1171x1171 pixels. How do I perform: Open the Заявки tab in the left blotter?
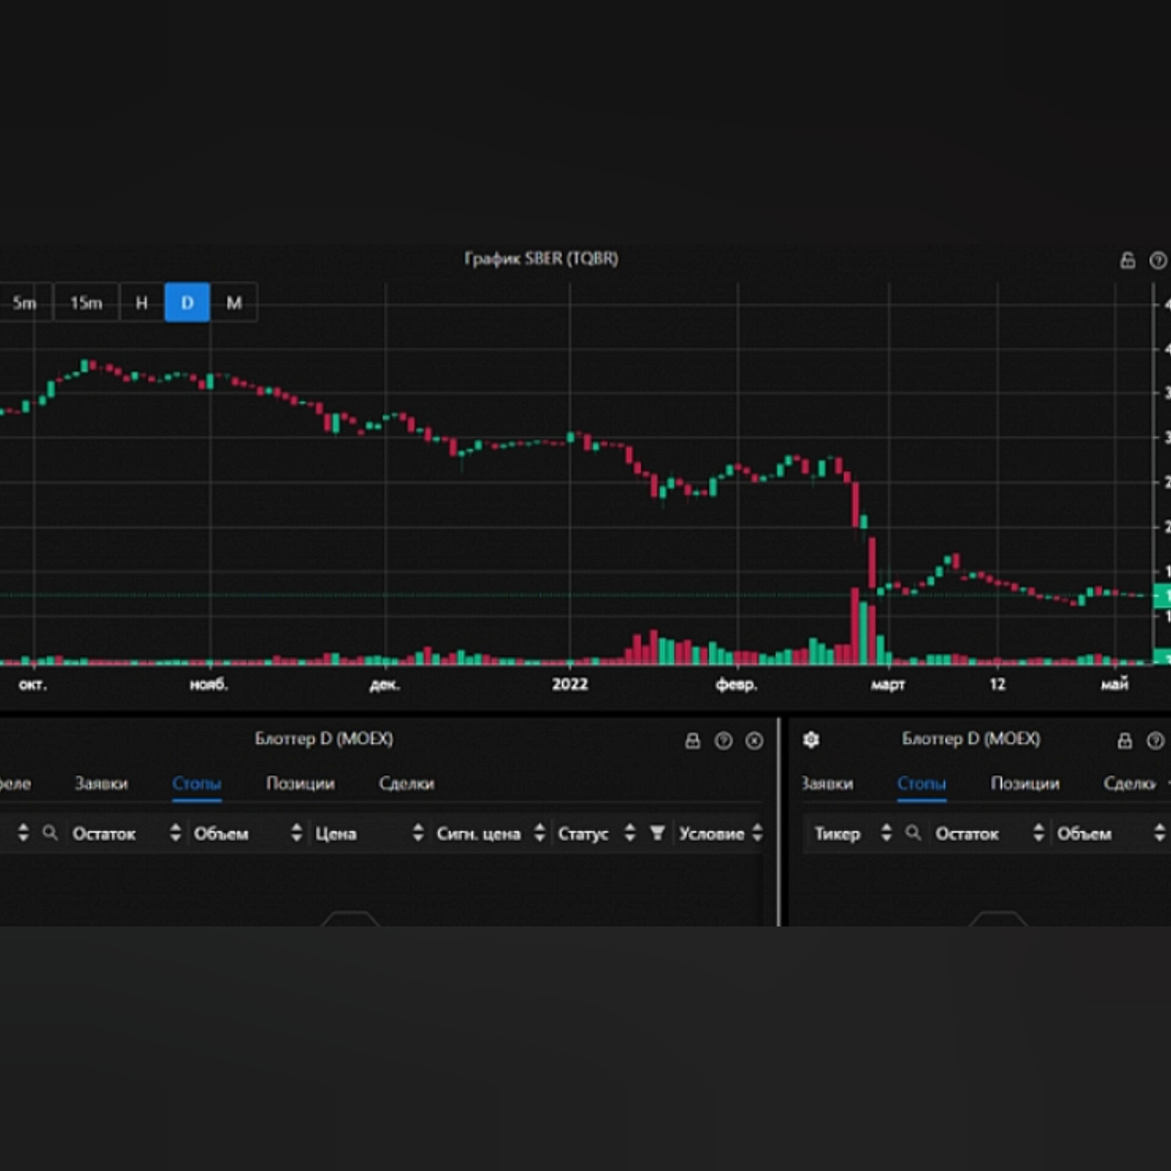101,784
